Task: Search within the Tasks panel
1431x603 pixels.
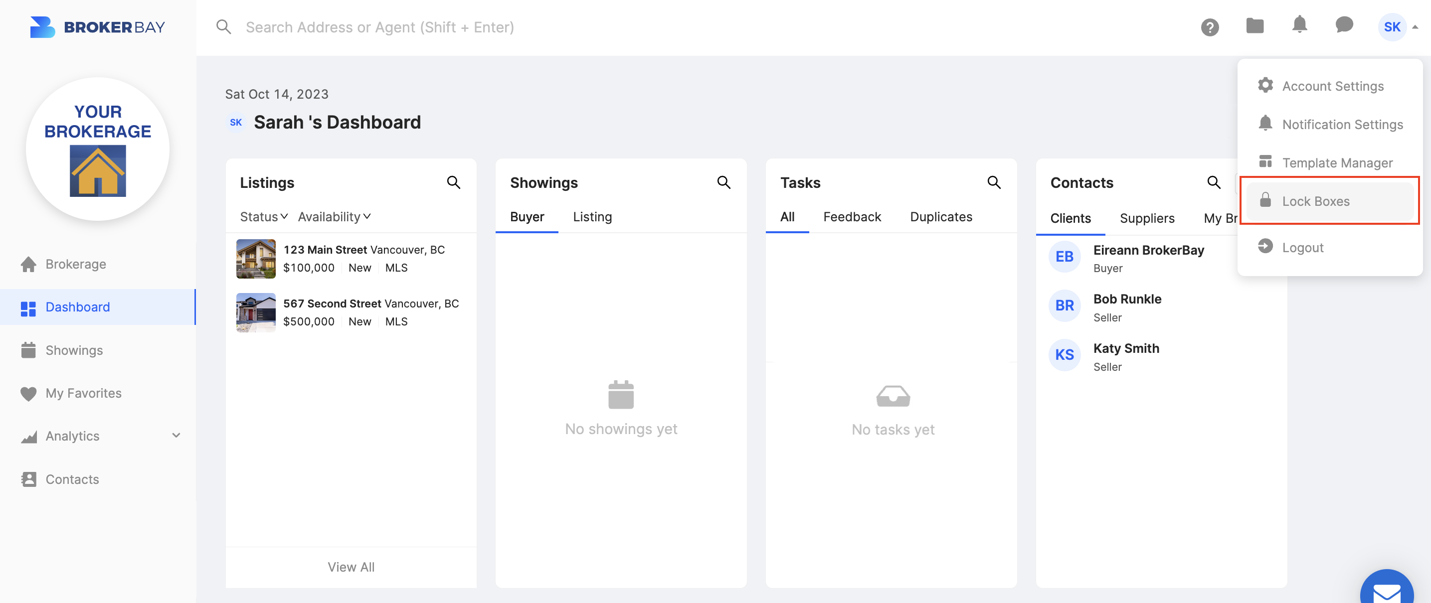Action: pos(994,183)
